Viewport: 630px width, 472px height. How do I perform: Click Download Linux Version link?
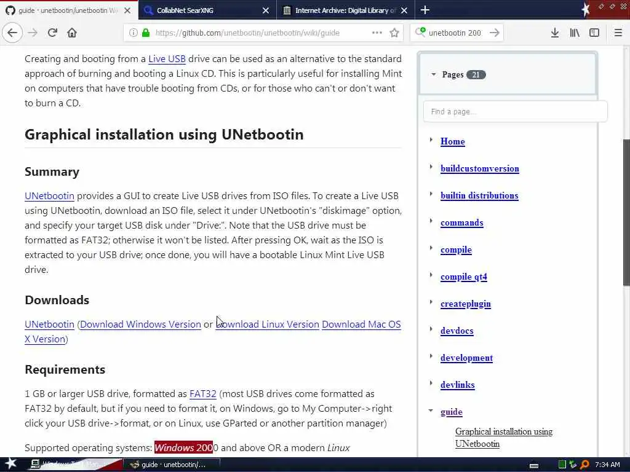coord(268,324)
